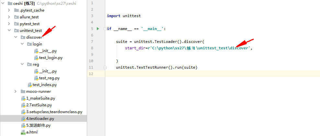Screen dimensions: 320x136
Task: Collapse the unittest_test folder chevron
Action: 9,30
